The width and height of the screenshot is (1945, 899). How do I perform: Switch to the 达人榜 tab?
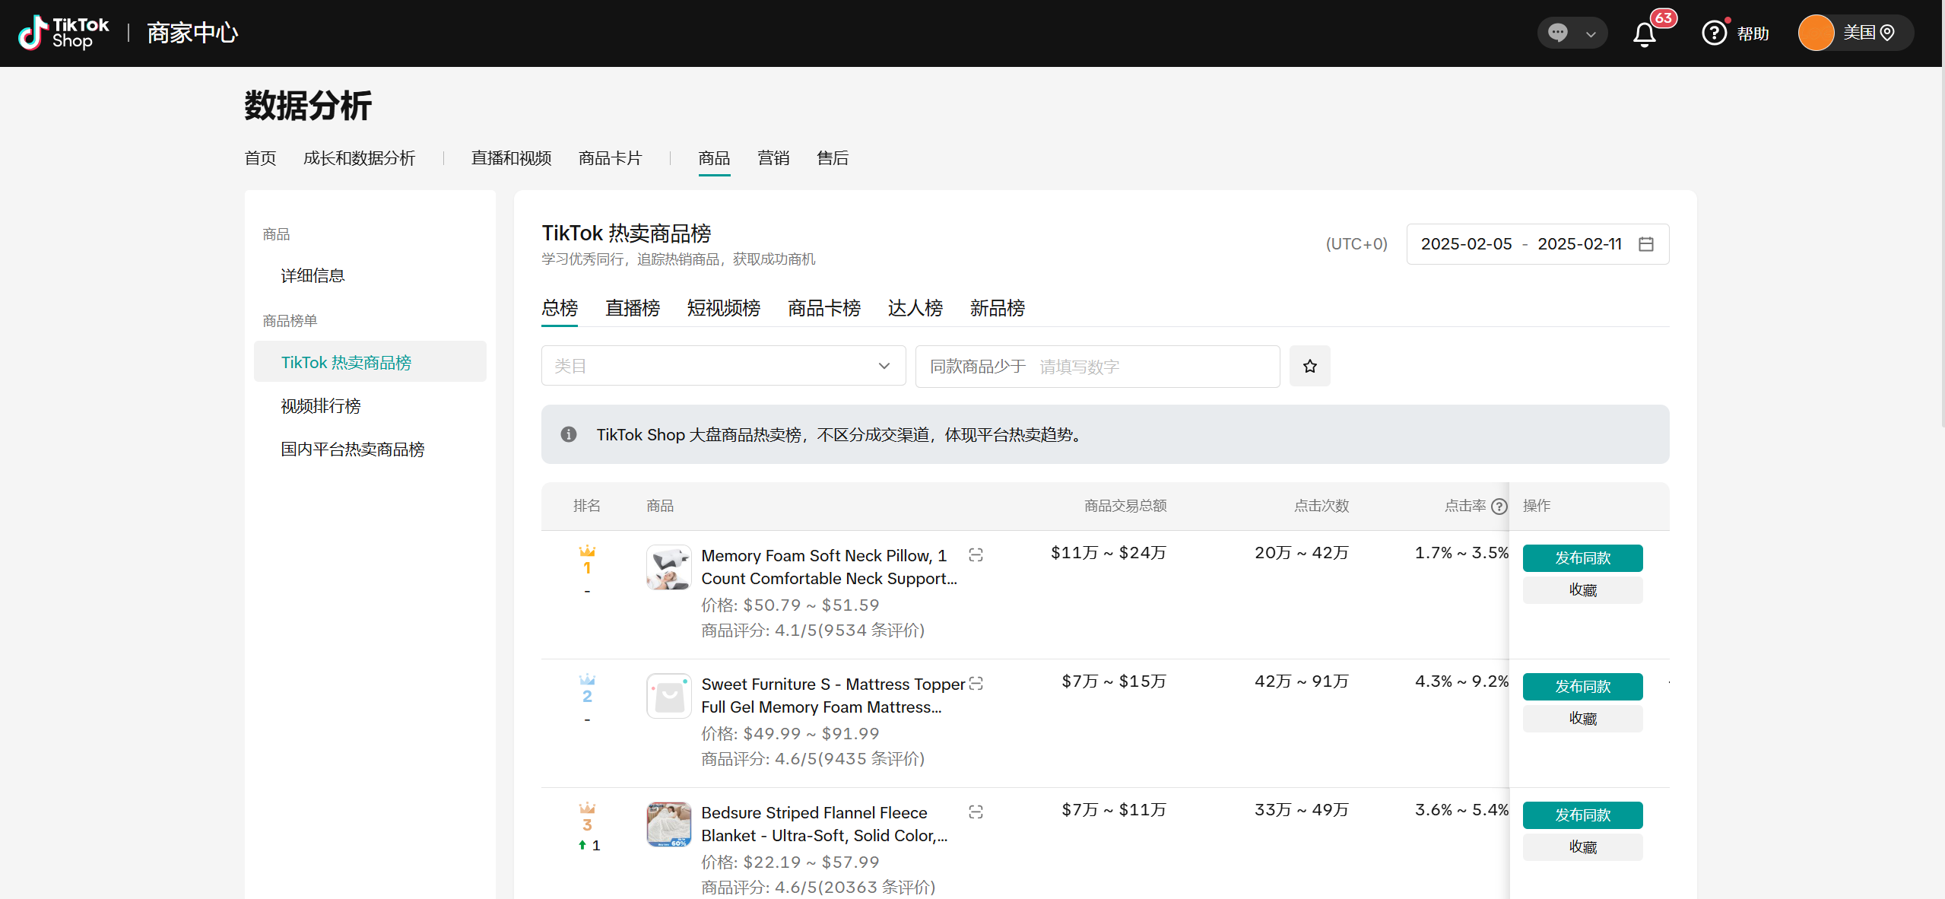click(x=914, y=308)
